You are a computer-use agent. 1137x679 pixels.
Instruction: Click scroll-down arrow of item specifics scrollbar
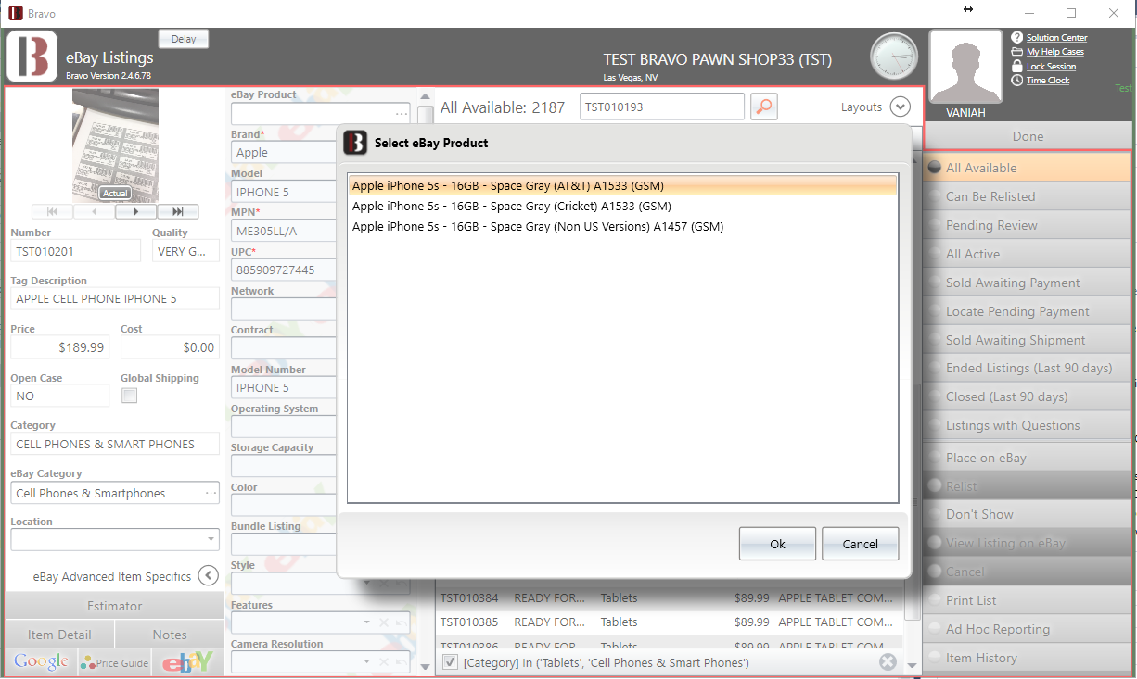pos(425,666)
